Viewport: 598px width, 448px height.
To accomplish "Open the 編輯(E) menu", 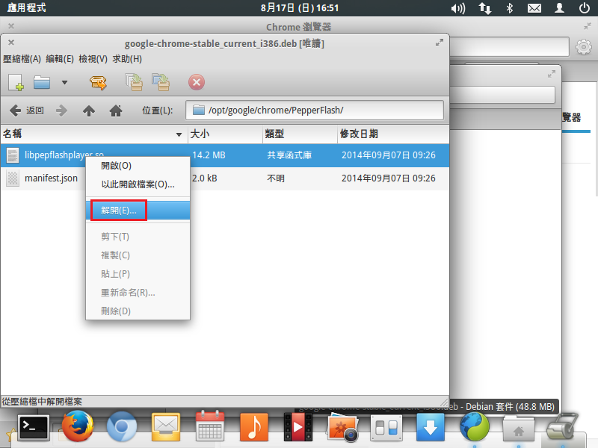I will [x=60, y=59].
